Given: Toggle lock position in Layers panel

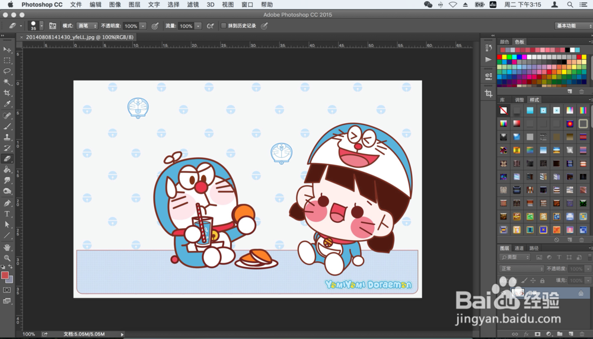Looking at the screenshot, I should (533, 280).
